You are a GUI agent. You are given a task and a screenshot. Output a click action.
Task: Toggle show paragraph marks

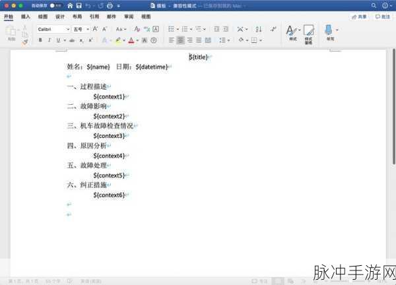click(x=273, y=29)
